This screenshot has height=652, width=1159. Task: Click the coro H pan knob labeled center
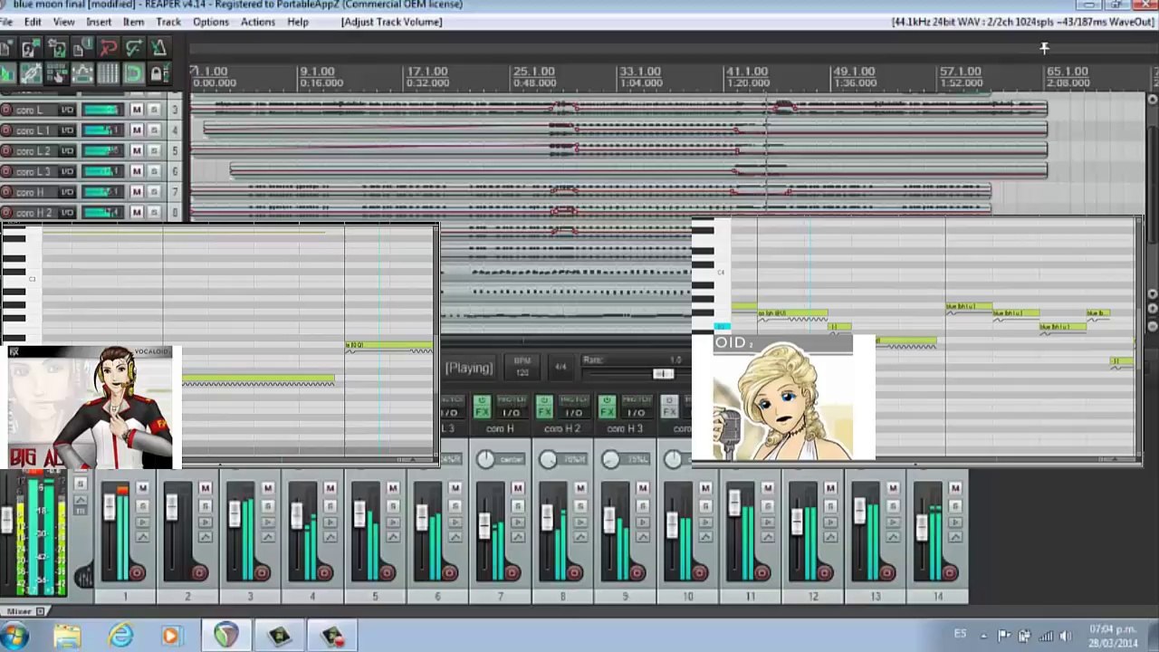coord(485,460)
